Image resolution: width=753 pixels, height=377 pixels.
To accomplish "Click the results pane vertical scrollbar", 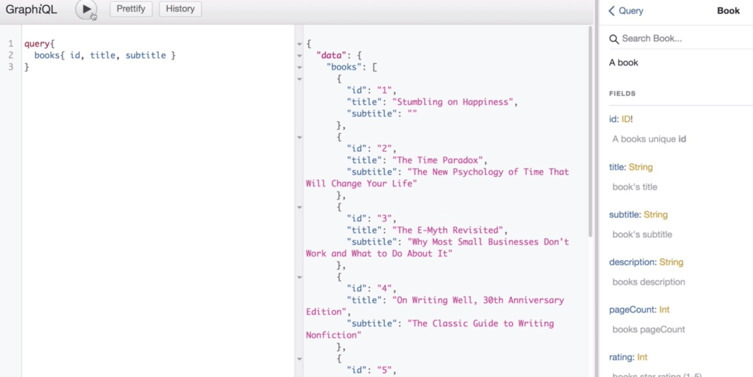I will [x=590, y=130].
